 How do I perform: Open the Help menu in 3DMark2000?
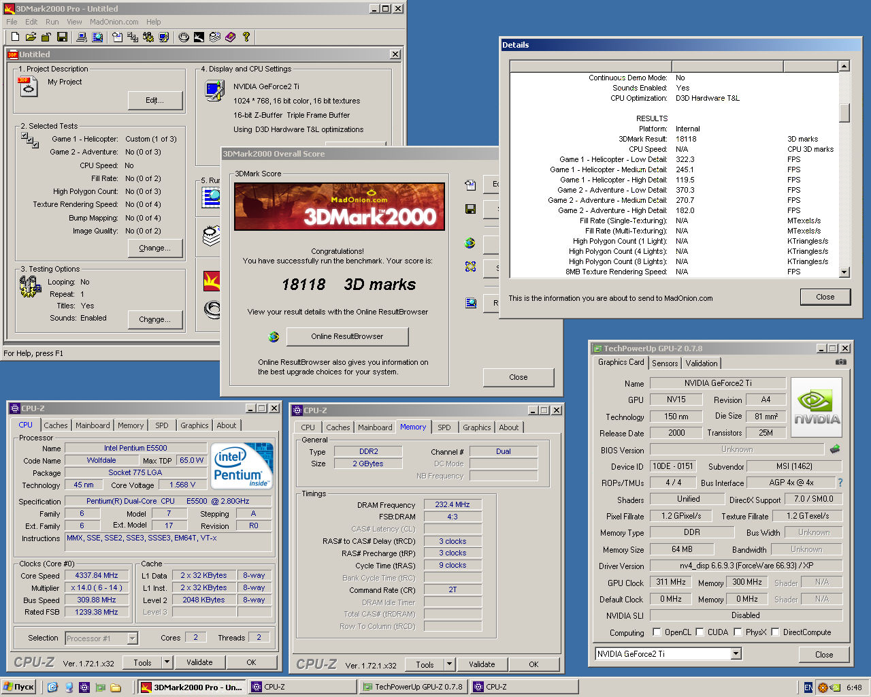154,22
